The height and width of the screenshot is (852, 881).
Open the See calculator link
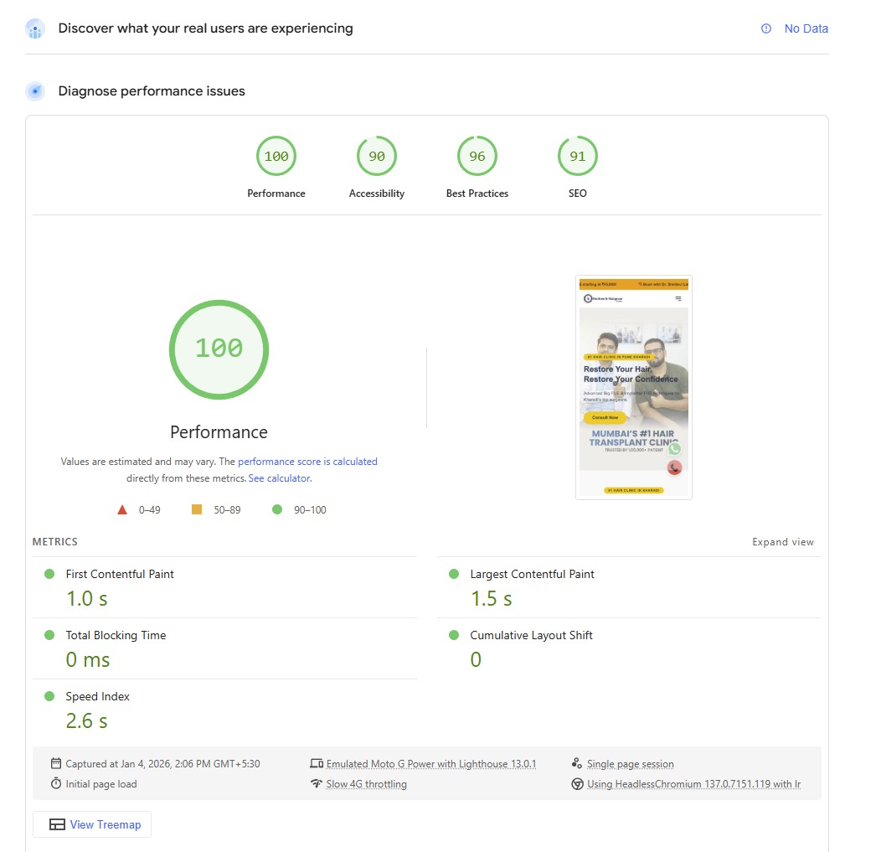[279, 478]
